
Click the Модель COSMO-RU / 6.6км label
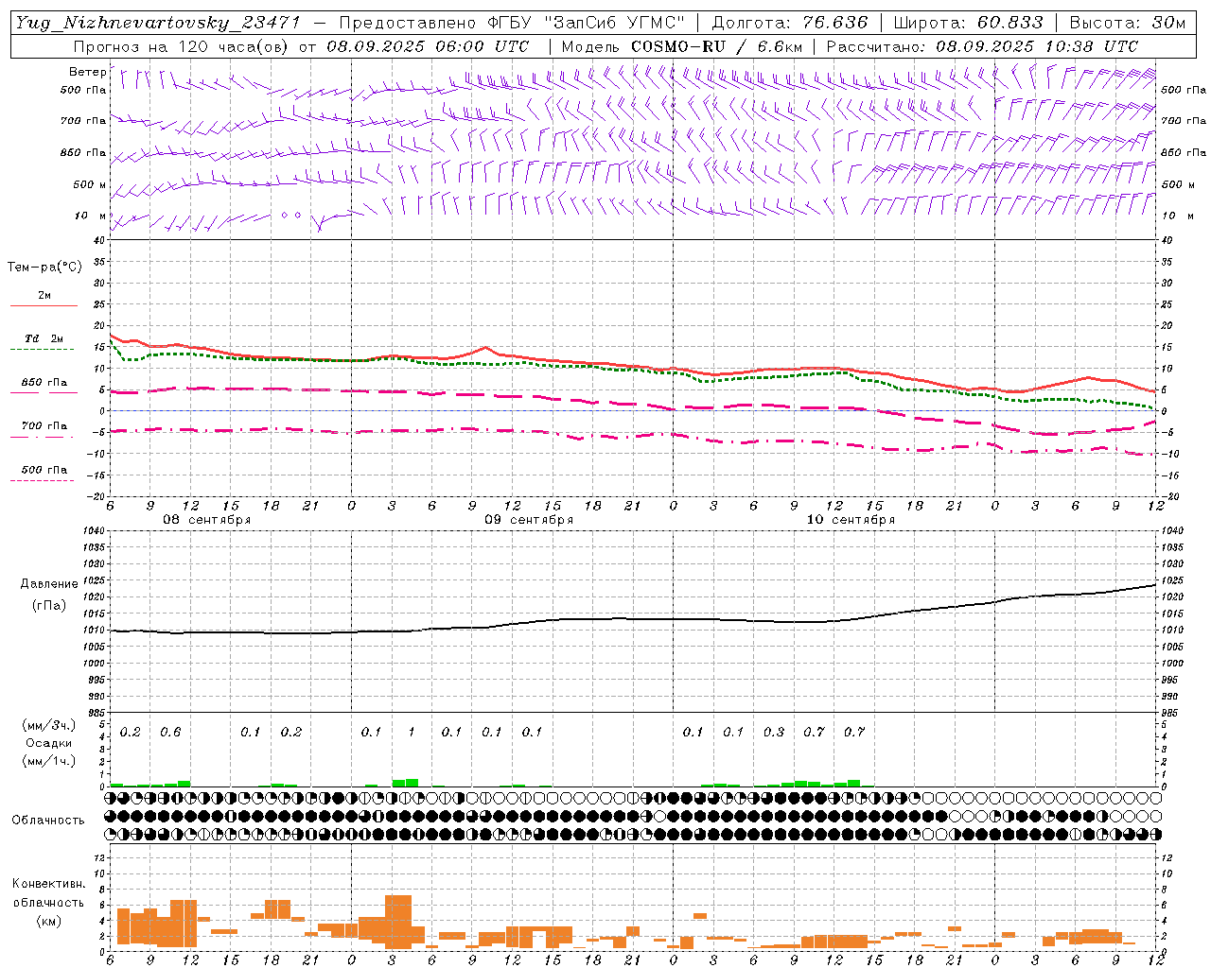coord(681,46)
